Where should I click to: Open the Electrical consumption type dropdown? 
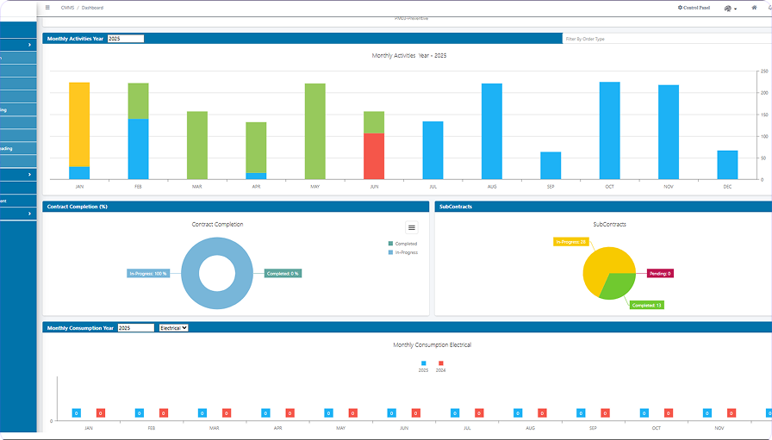(x=174, y=327)
